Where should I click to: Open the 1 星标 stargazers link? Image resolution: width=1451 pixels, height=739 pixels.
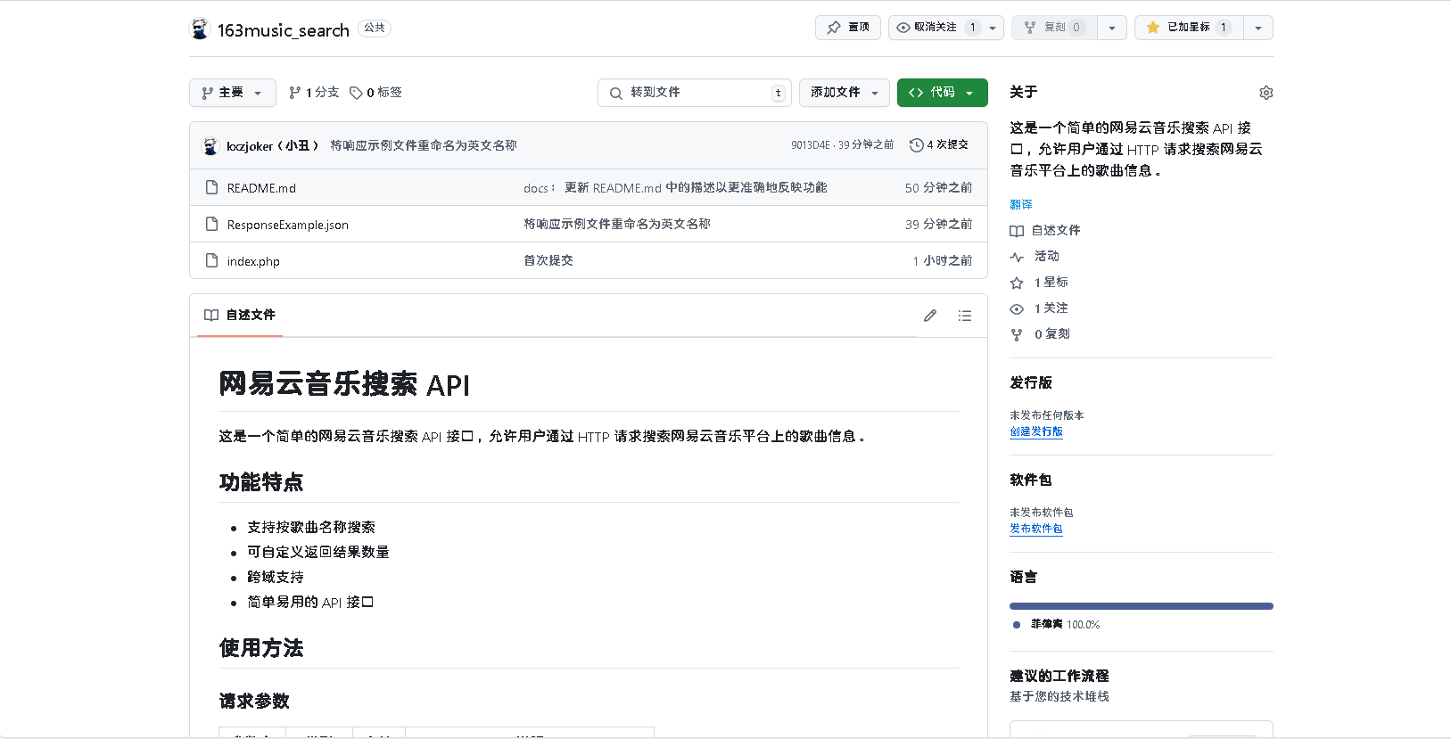click(x=1039, y=282)
